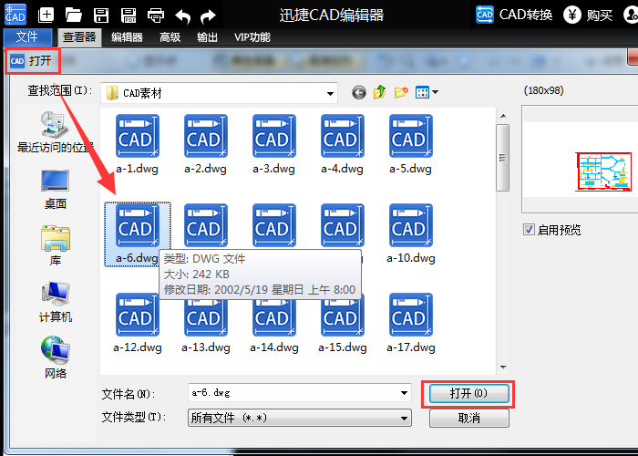
Task: Click the 取消 button
Action: point(468,418)
